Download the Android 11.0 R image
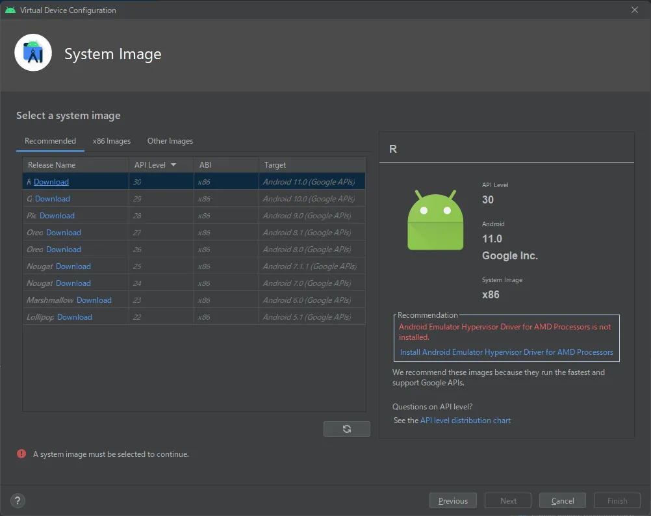This screenshot has height=516, width=651. 51,182
